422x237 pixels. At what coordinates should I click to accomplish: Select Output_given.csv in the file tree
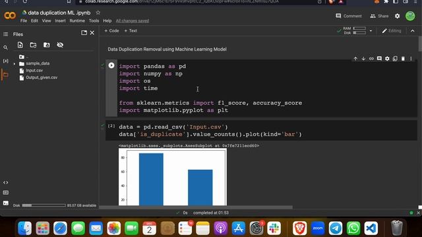(42, 78)
